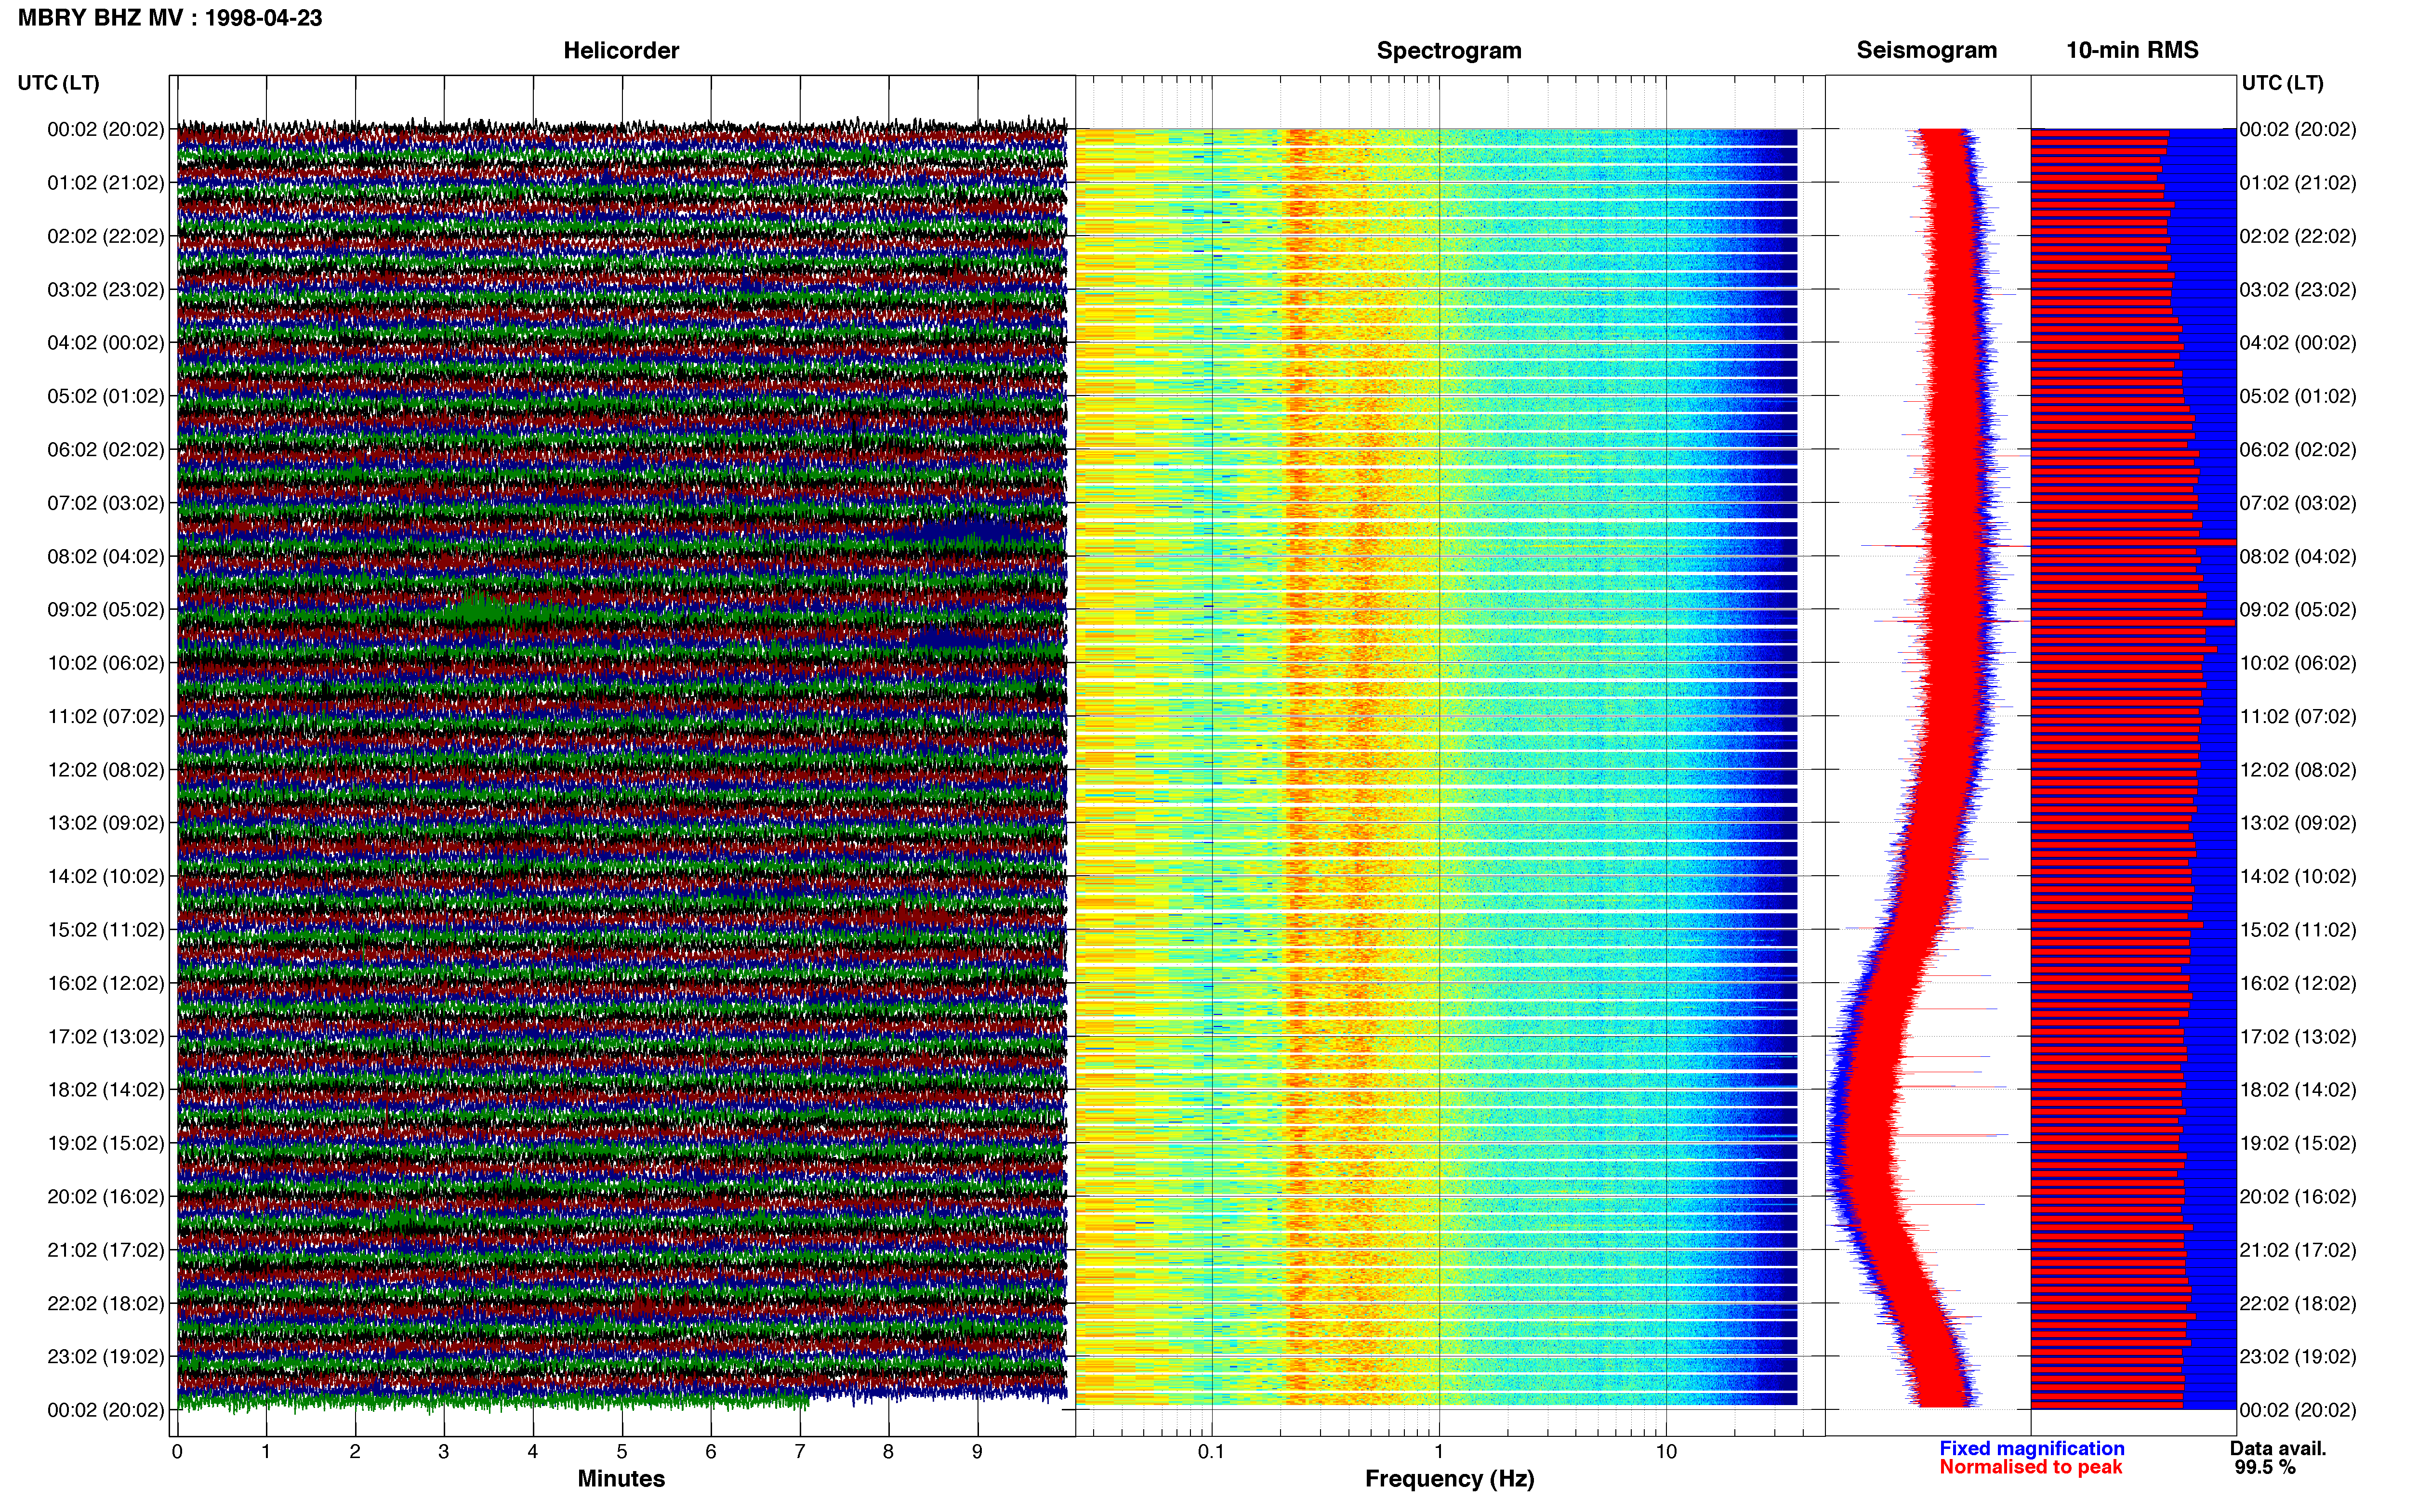Image resolution: width=2418 pixels, height=1512 pixels.
Task: Click left time label '20:02 (16:02)'
Action: [x=106, y=1197]
